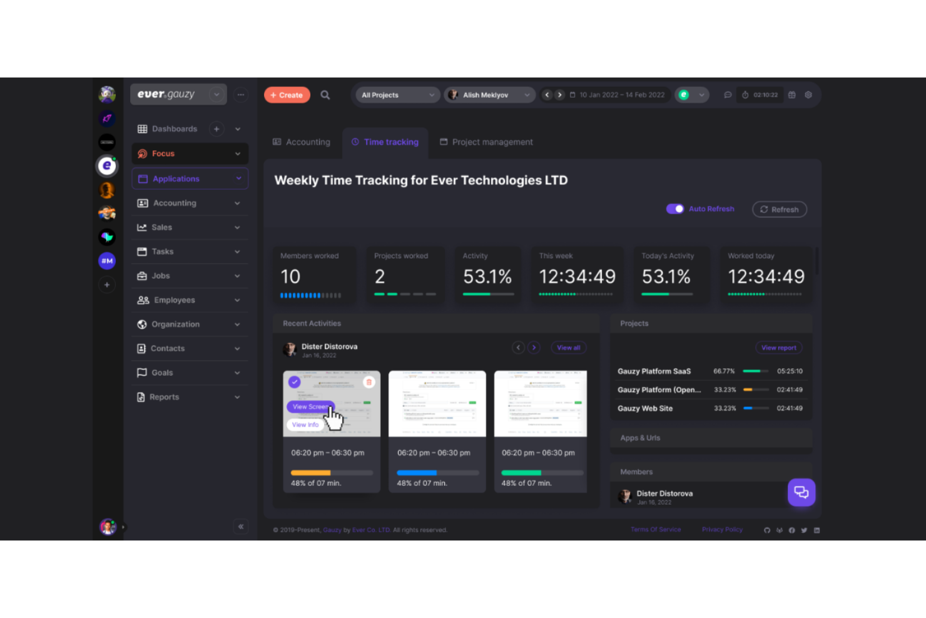
Task: Click the Twitter icon at the bottom
Action: [x=805, y=530]
